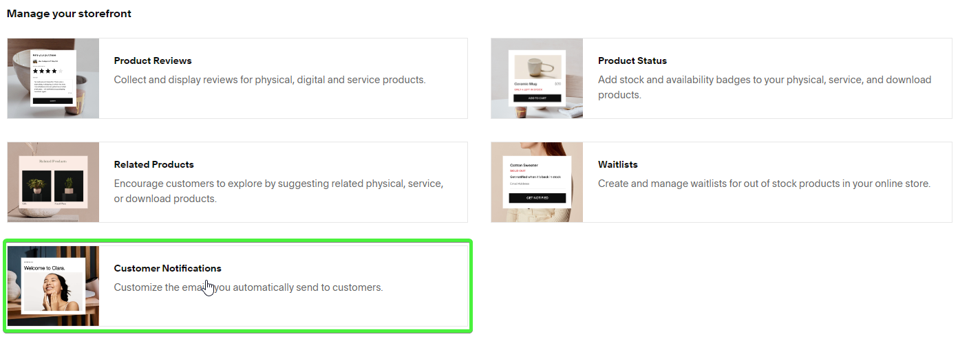Click the Product Status title
Image resolution: width=969 pixels, height=341 pixels.
[632, 60]
